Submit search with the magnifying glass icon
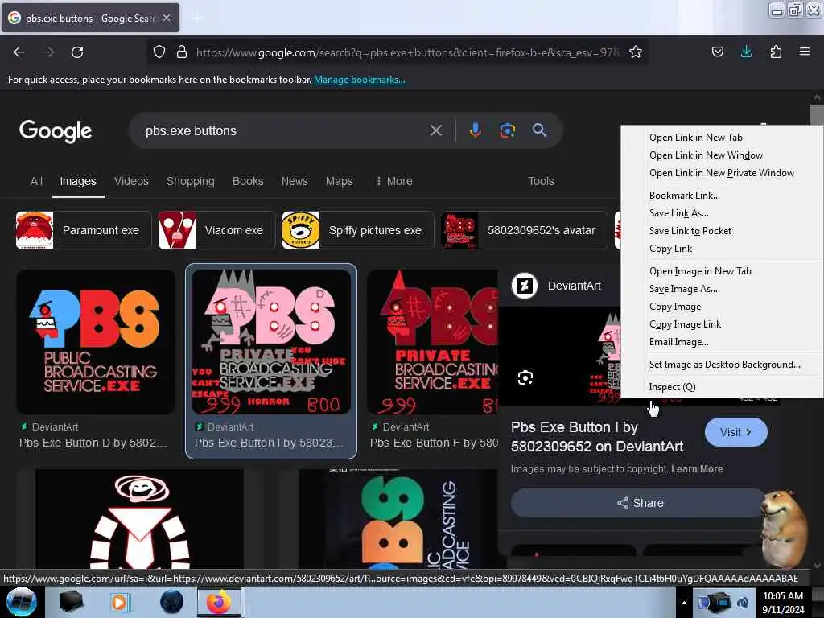 tap(539, 130)
